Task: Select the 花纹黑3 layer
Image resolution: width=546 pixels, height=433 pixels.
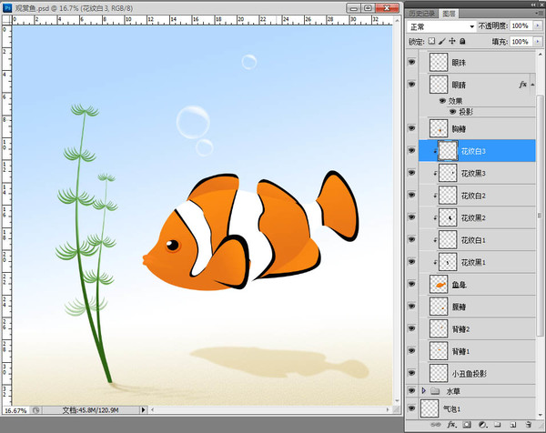Action: [x=477, y=174]
